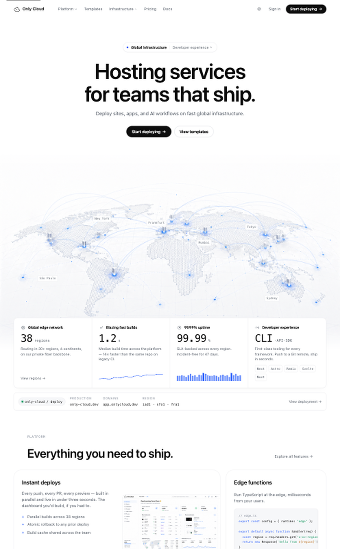Click the Sydney map label
Viewport: 340px width, 549px height.
(272, 298)
